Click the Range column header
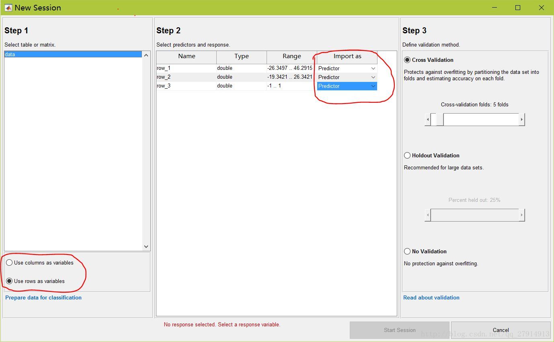 (292, 57)
